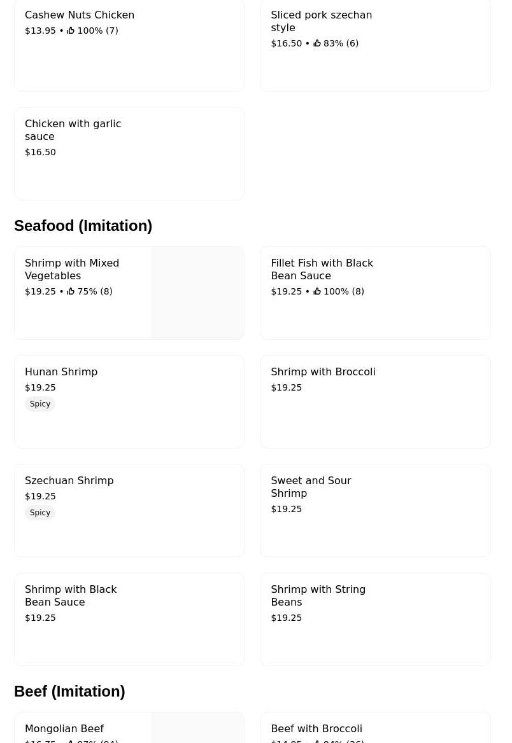Open Shrimp with Broccoli dish
This screenshot has width=512, height=743.
click(375, 401)
